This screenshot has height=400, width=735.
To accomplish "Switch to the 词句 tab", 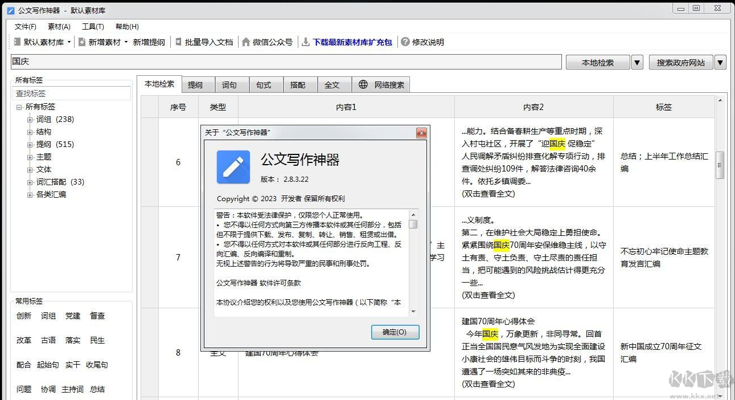I will [233, 85].
